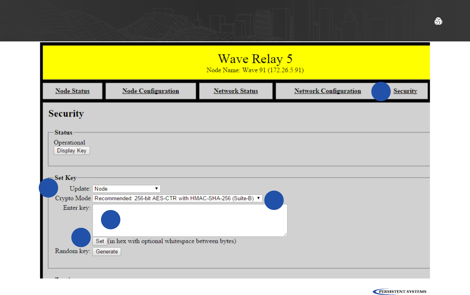Open the Node Status tab
This screenshot has width=470, height=295.
[73, 91]
